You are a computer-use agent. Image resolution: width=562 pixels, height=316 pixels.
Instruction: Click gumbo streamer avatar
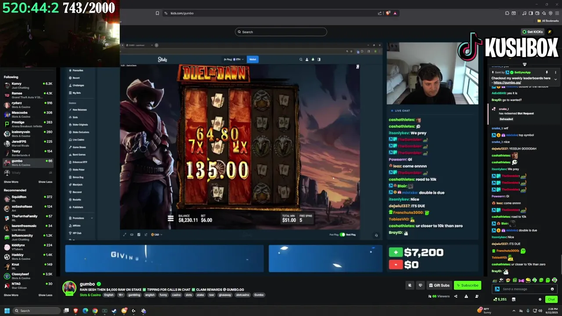click(x=69, y=288)
